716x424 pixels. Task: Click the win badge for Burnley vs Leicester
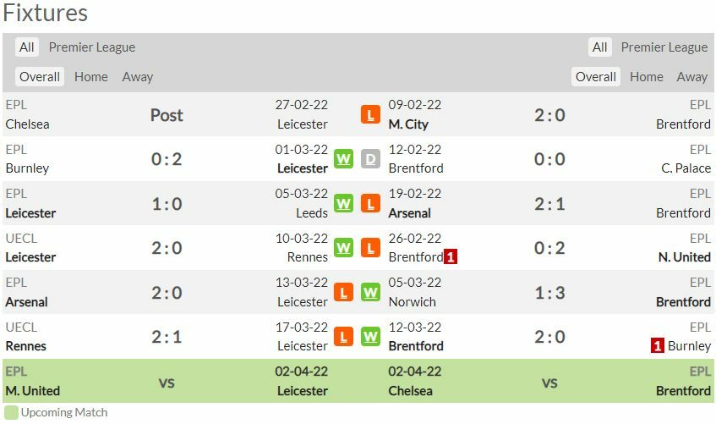[x=343, y=159]
